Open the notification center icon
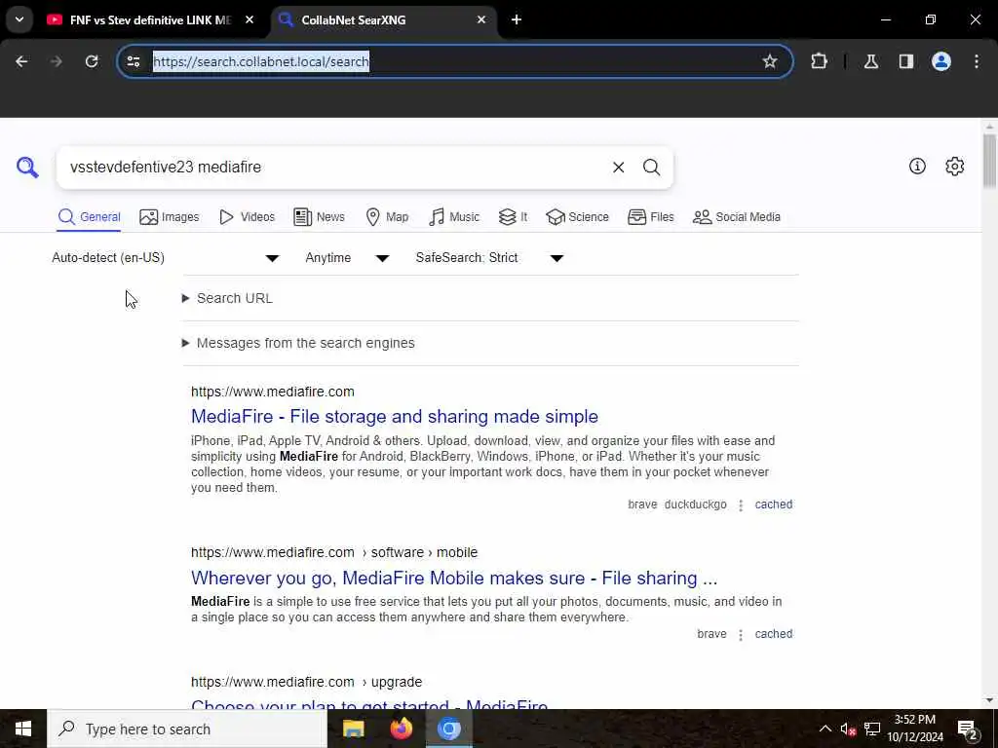Viewport: 998px width, 748px height. pyautogui.click(x=967, y=729)
